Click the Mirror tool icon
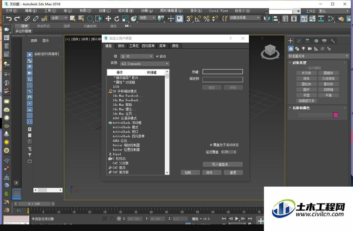Image resolution: width=353 pixels, height=231 pixels. (267, 19)
